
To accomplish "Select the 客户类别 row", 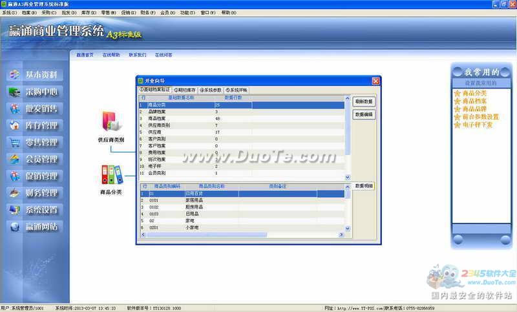I will 242,139.
